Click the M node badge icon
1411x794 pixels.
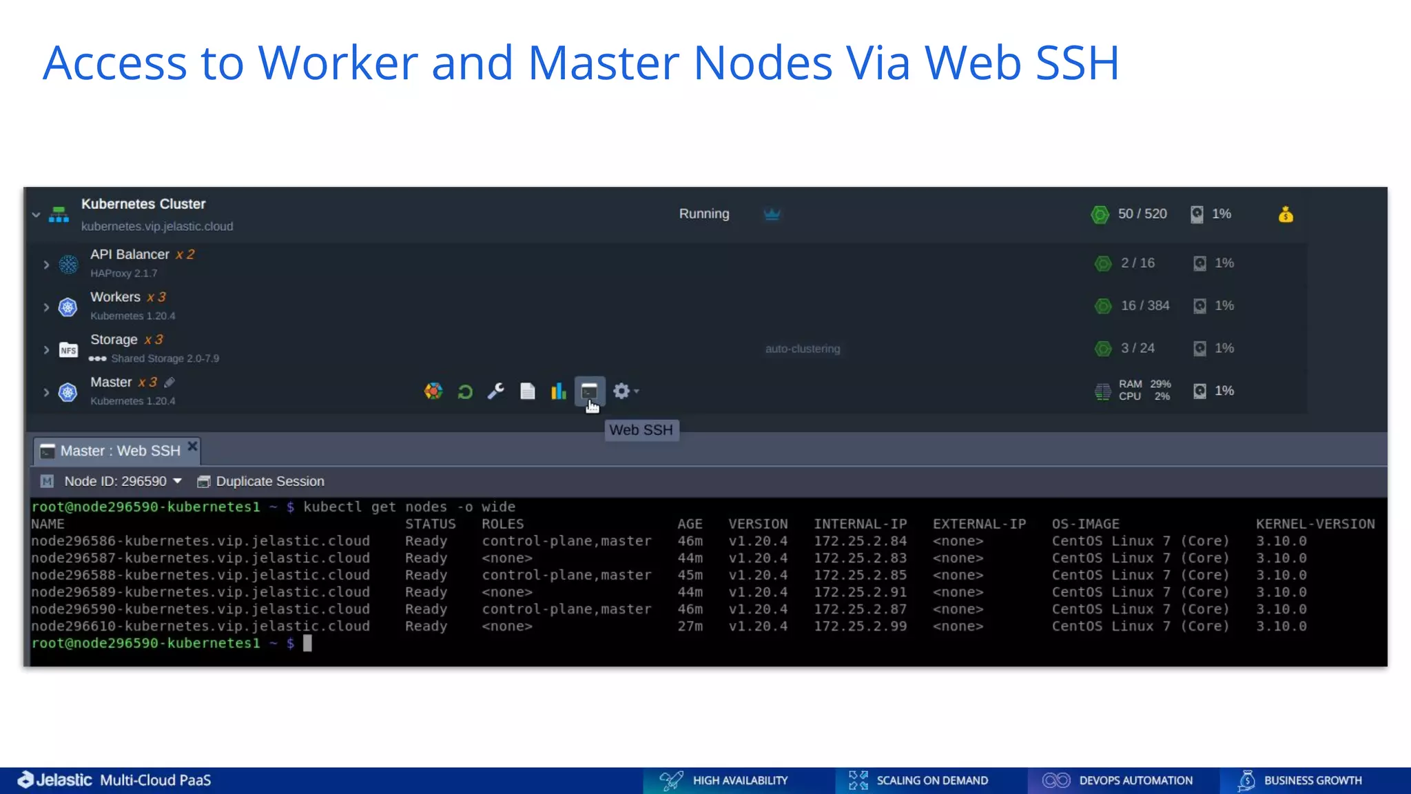[47, 481]
